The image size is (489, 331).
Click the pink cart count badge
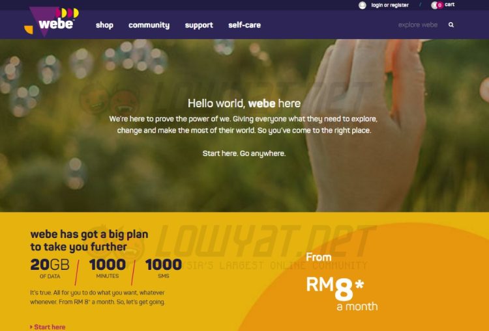tap(439, 5)
